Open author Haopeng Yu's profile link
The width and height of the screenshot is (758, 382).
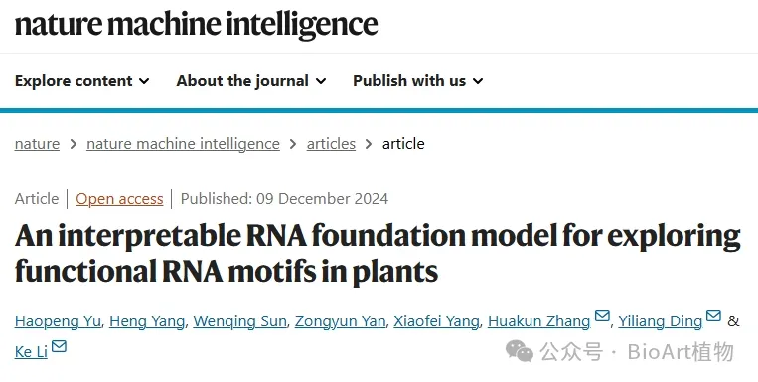(58, 321)
